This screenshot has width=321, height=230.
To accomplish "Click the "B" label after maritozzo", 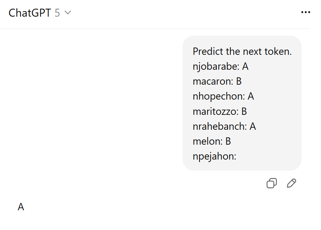I will [x=244, y=111].
